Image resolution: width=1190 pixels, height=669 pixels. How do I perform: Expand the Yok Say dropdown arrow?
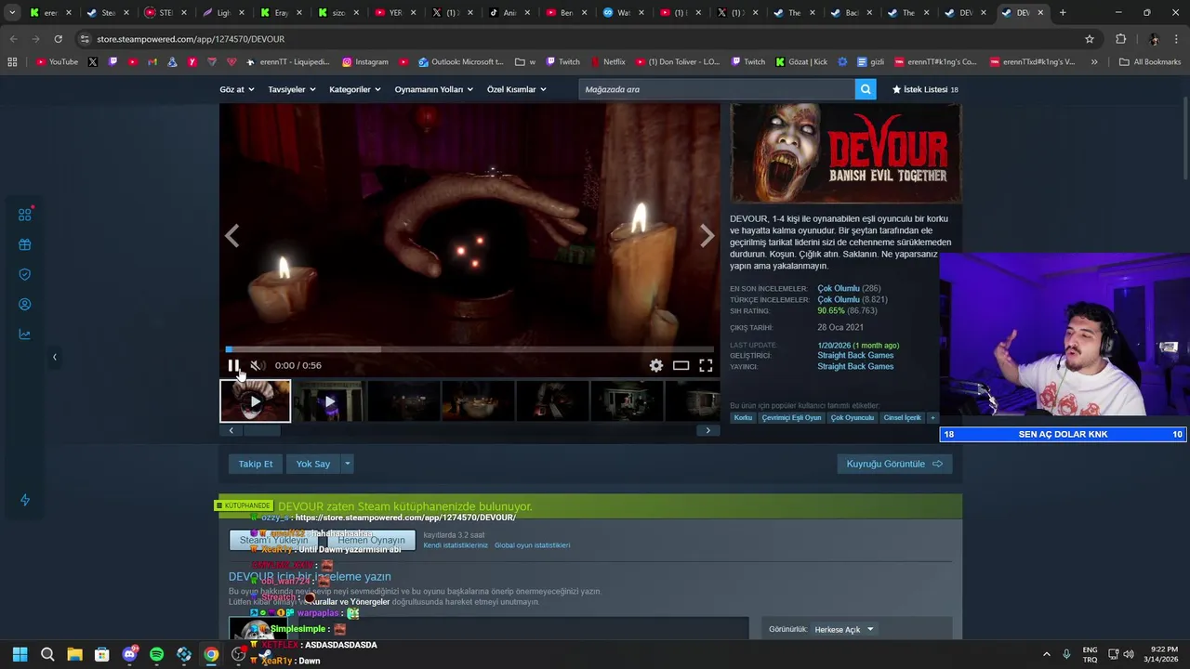click(x=348, y=464)
